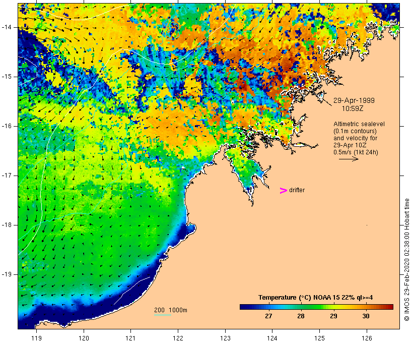Click the '200 1000m' depth contour legend
Image resolution: width=413 pixels, height=343 pixels.
pyautogui.click(x=171, y=310)
